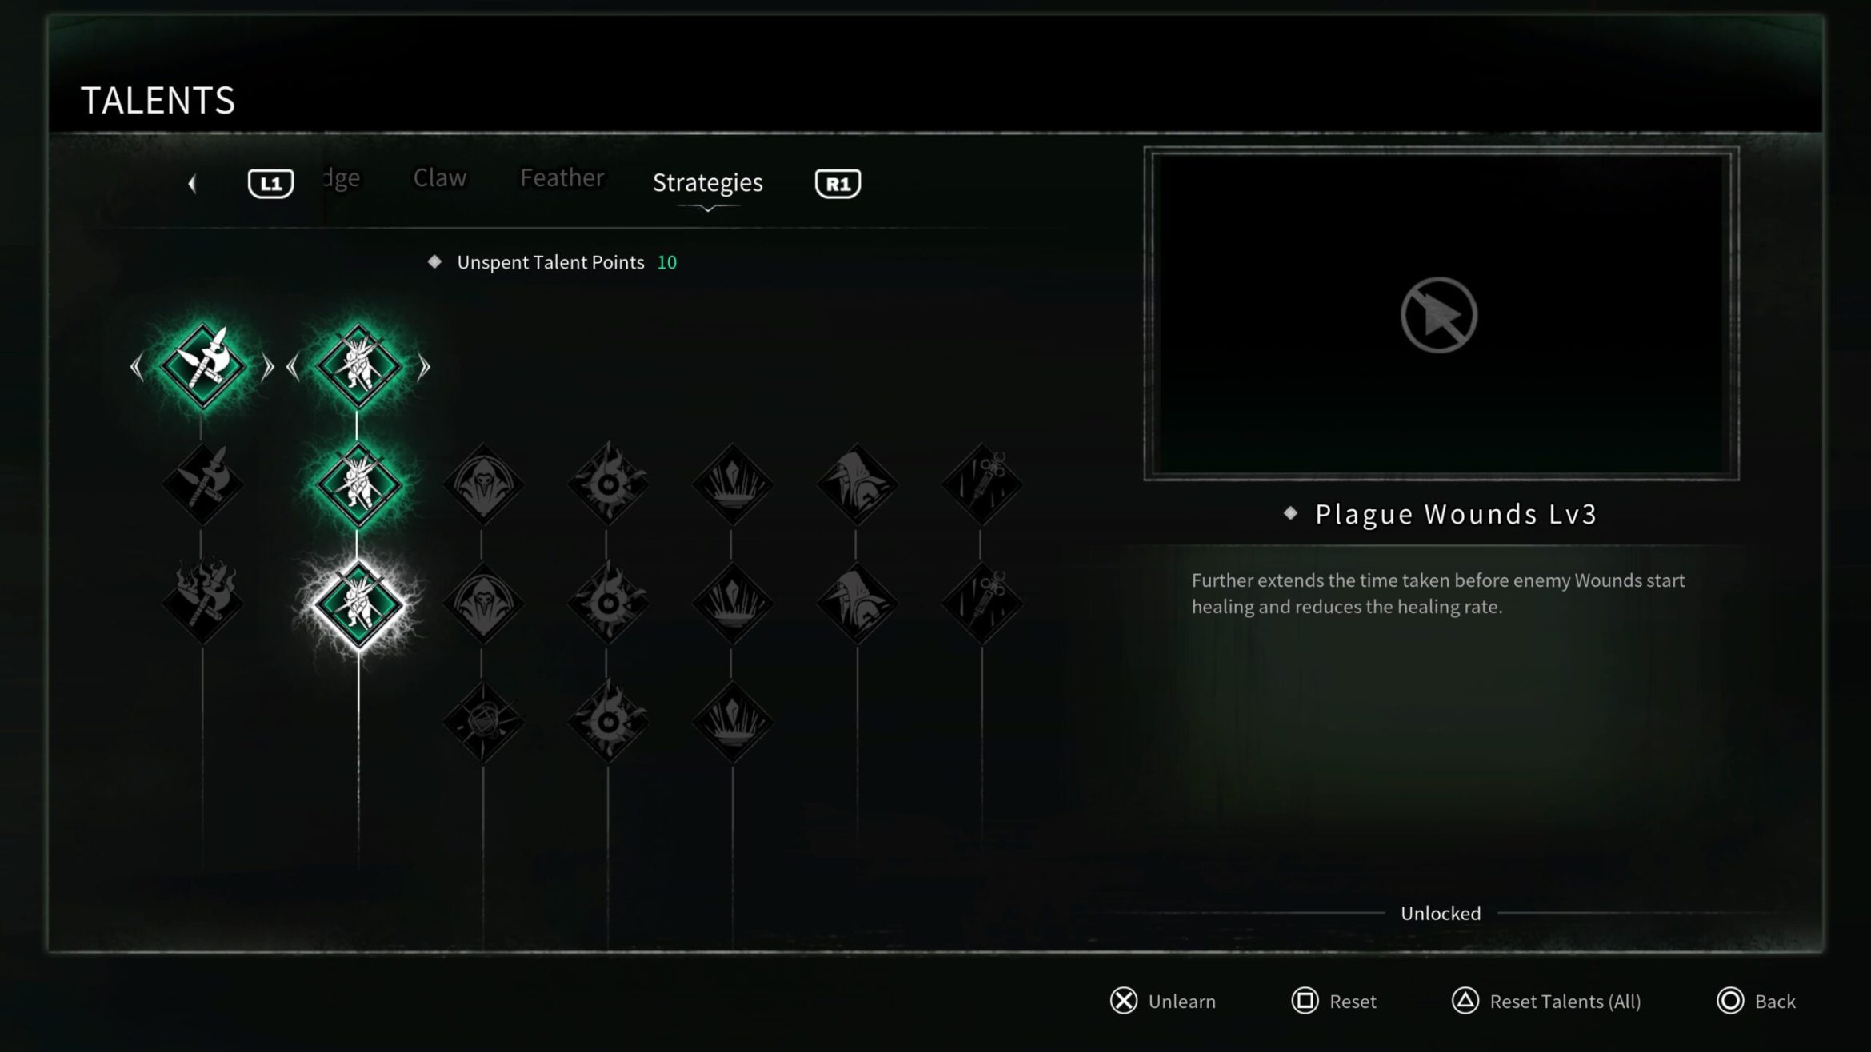Select the first-row flame ring talent
The image size is (1871, 1052).
(608, 484)
